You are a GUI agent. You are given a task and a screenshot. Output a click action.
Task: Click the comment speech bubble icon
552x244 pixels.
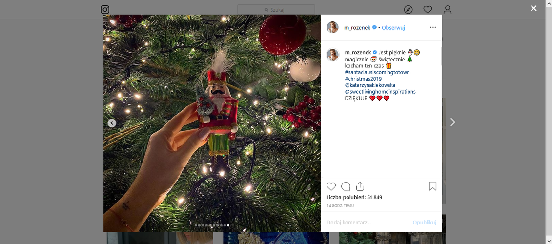coord(346,186)
